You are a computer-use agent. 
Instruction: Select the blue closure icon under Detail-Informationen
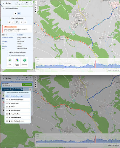pyautogui.click(x=19, y=14)
